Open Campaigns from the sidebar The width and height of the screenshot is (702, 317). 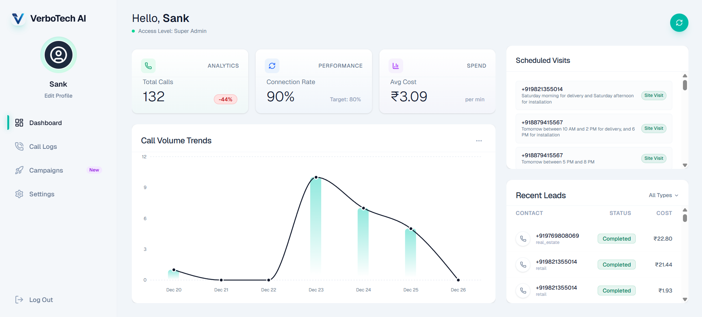[46, 170]
